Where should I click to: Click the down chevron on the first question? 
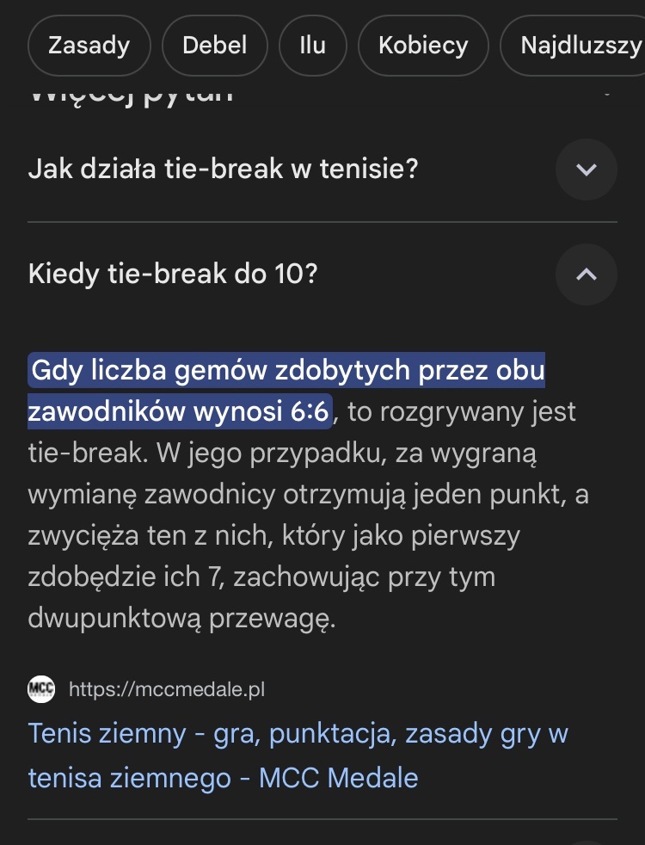click(x=587, y=170)
